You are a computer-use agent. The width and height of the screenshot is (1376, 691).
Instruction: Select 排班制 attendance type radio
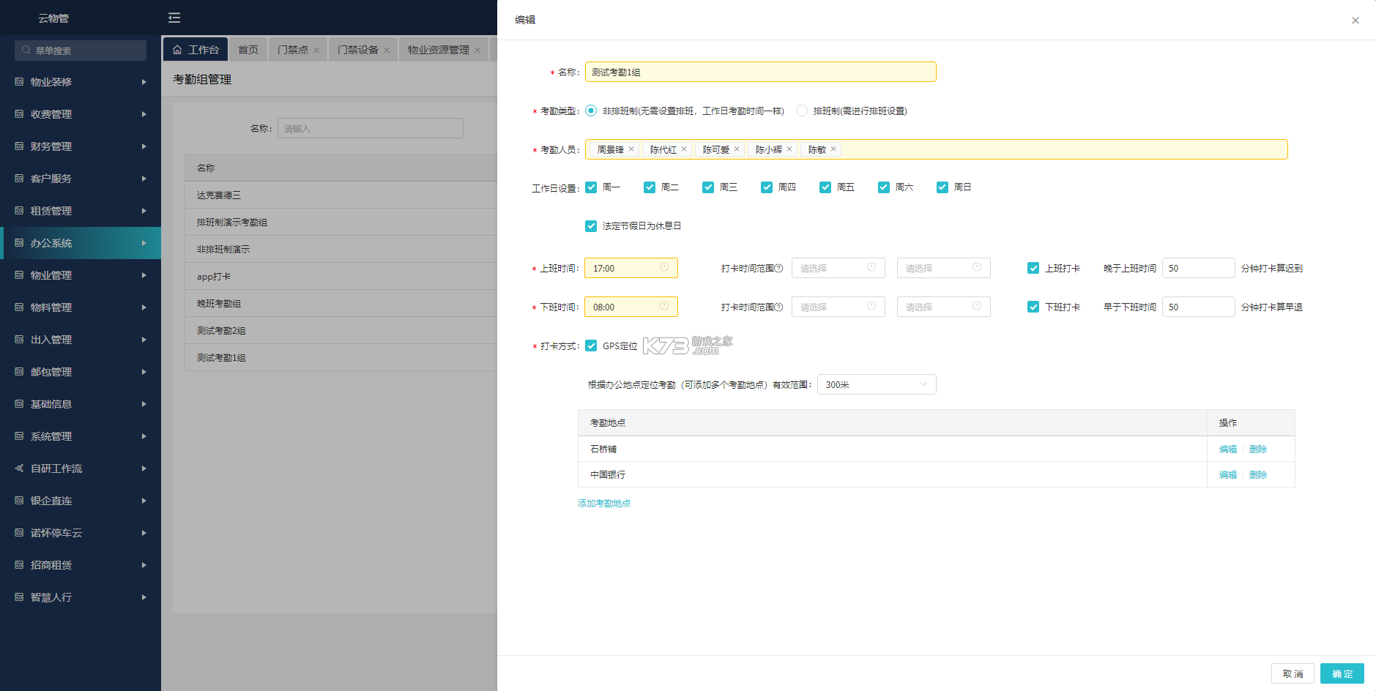pyautogui.click(x=802, y=111)
